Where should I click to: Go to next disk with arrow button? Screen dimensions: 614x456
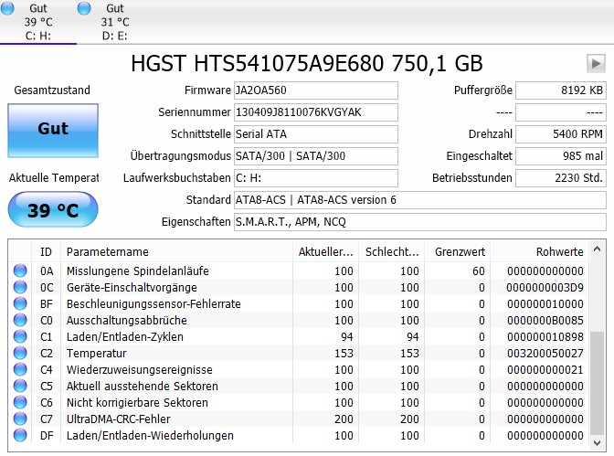point(596,63)
